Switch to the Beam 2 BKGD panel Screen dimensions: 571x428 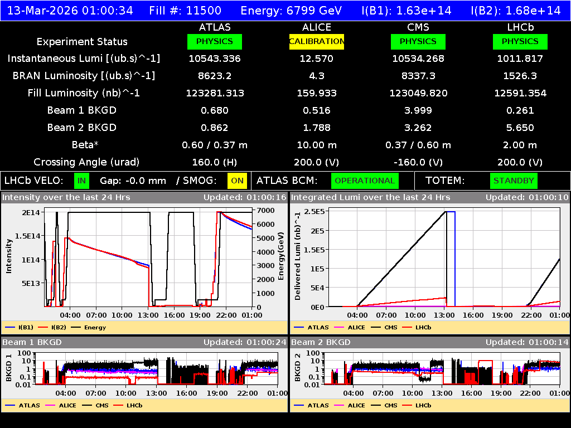(320, 342)
